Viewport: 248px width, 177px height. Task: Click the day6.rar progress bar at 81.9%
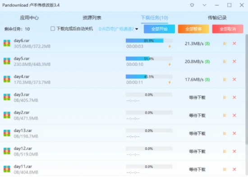[149, 41]
